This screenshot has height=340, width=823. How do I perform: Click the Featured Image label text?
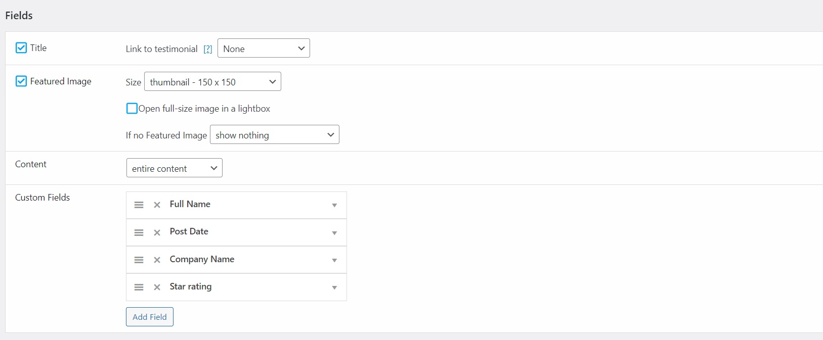click(x=61, y=81)
